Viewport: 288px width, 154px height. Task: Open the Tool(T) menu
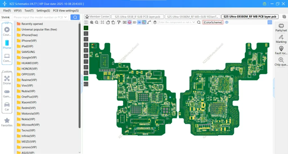tap(29, 11)
